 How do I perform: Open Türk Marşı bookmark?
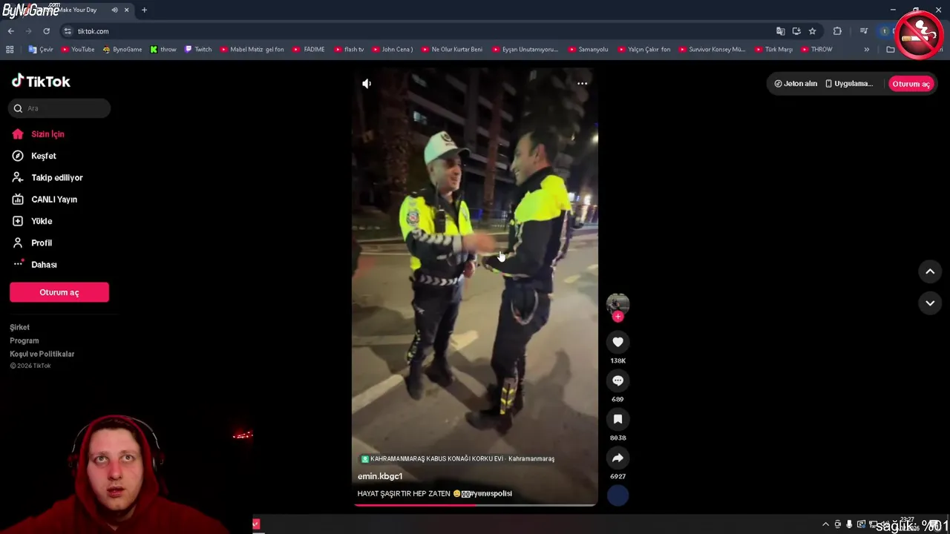pos(774,50)
